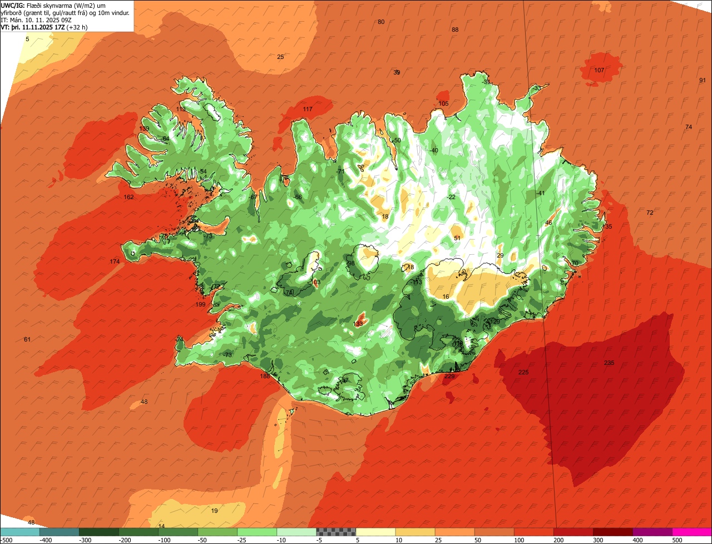Click the value 70 on the east coast
This screenshot has width=712, height=544.
(575, 263)
